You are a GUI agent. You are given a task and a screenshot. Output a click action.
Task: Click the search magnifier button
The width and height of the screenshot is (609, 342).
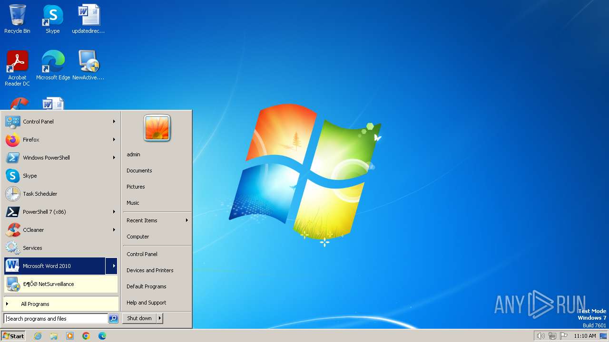pos(113,319)
